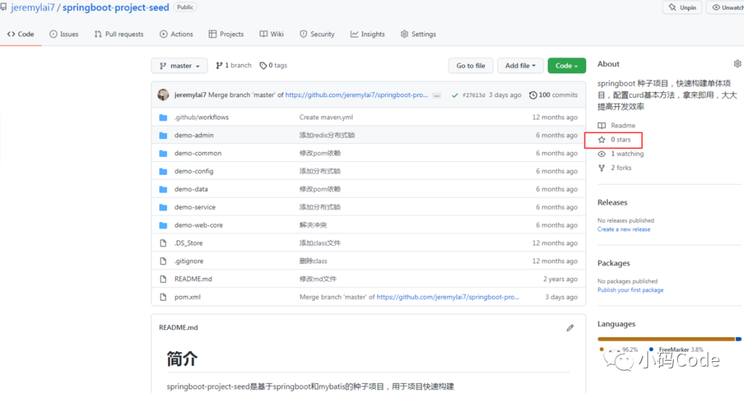744x393 pixels.
Task: Open the .github/workflows folder
Action: pyautogui.click(x=201, y=117)
